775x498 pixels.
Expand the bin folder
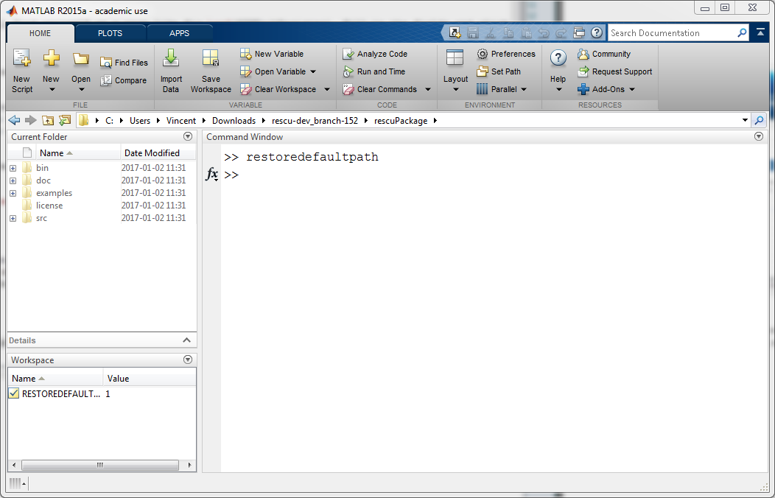(x=13, y=168)
